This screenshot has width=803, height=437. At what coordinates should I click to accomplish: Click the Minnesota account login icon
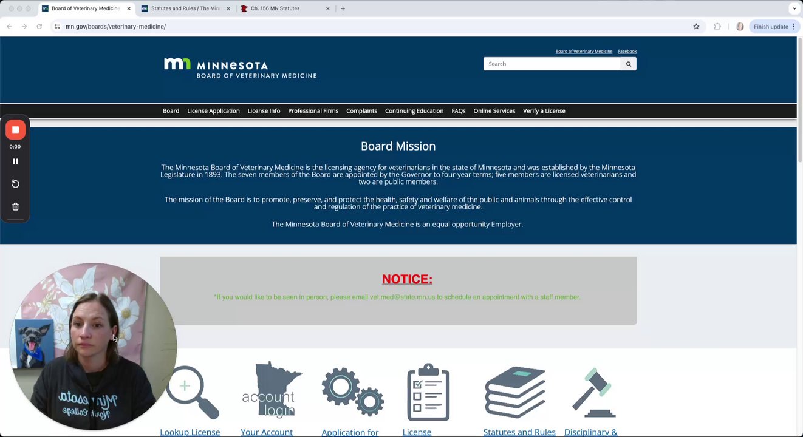272,389
